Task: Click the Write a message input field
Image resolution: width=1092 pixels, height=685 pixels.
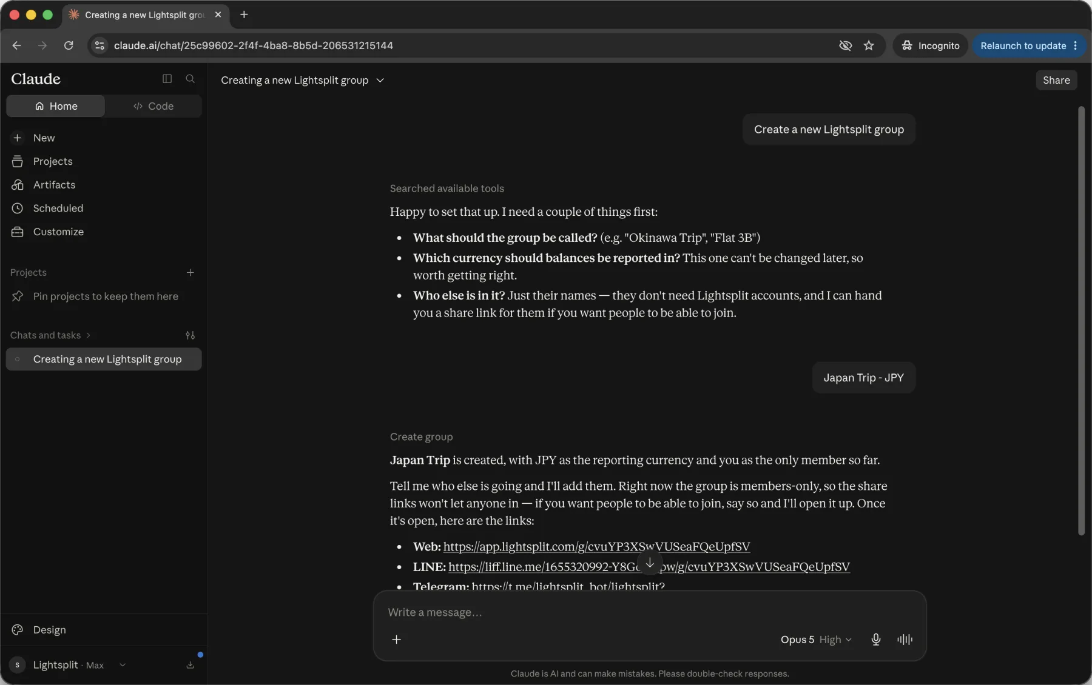Action: point(649,612)
